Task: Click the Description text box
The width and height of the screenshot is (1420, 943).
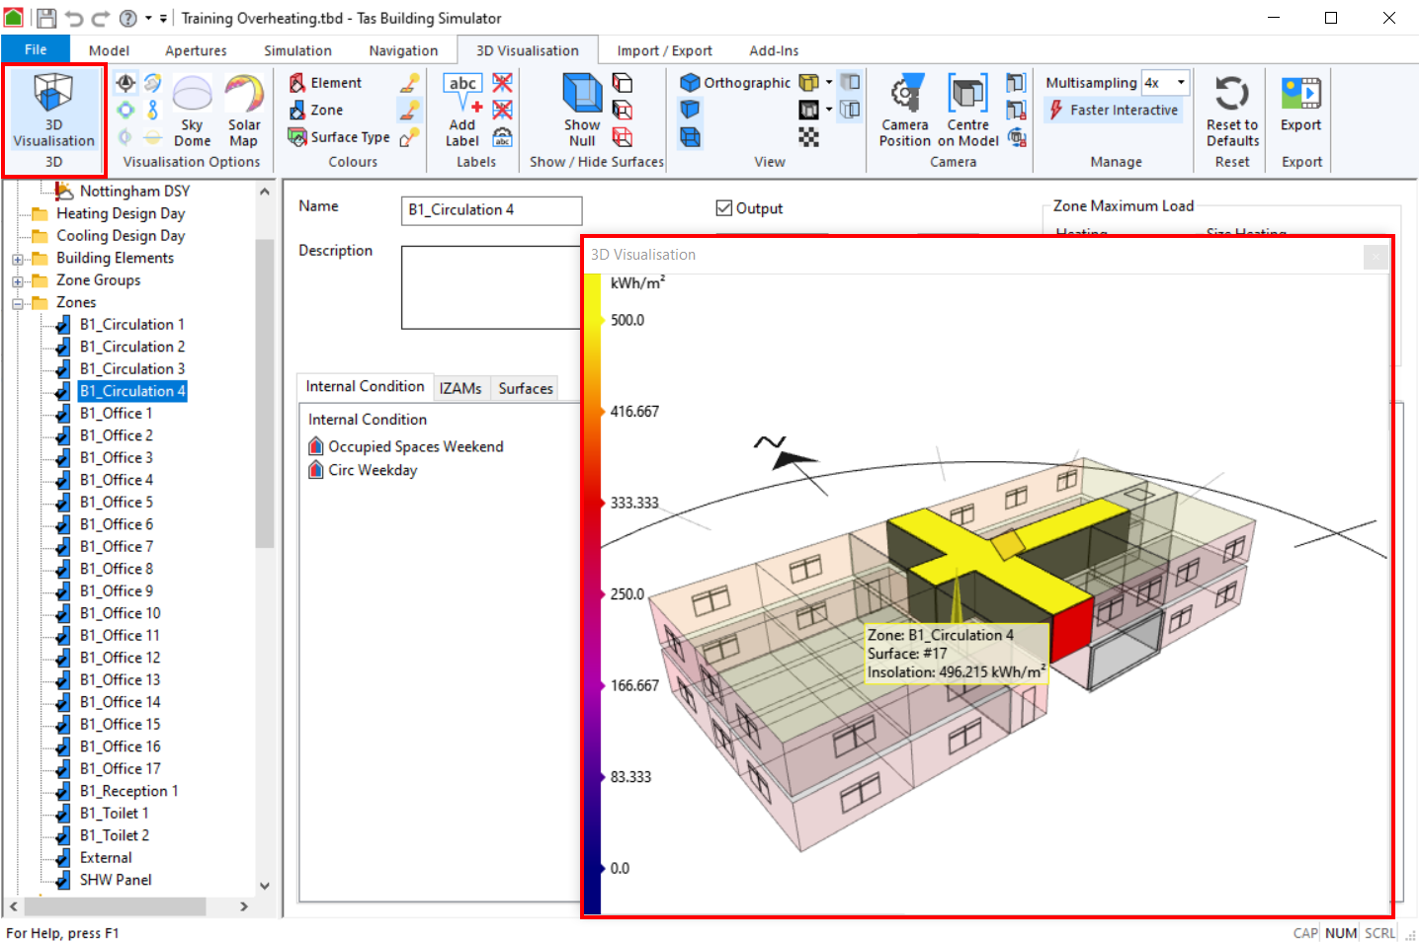Action: [491, 287]
